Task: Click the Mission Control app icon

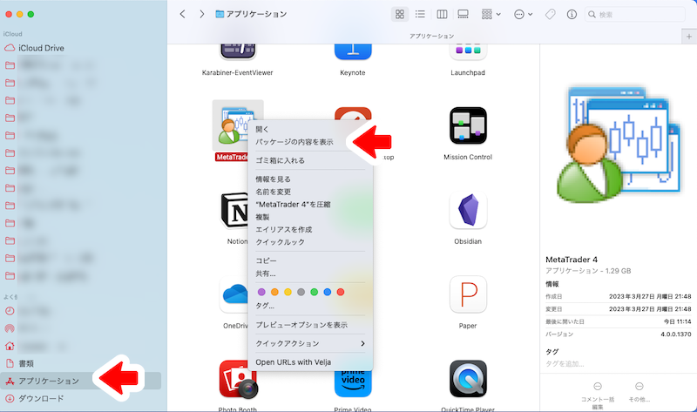Action: point(468,125)
